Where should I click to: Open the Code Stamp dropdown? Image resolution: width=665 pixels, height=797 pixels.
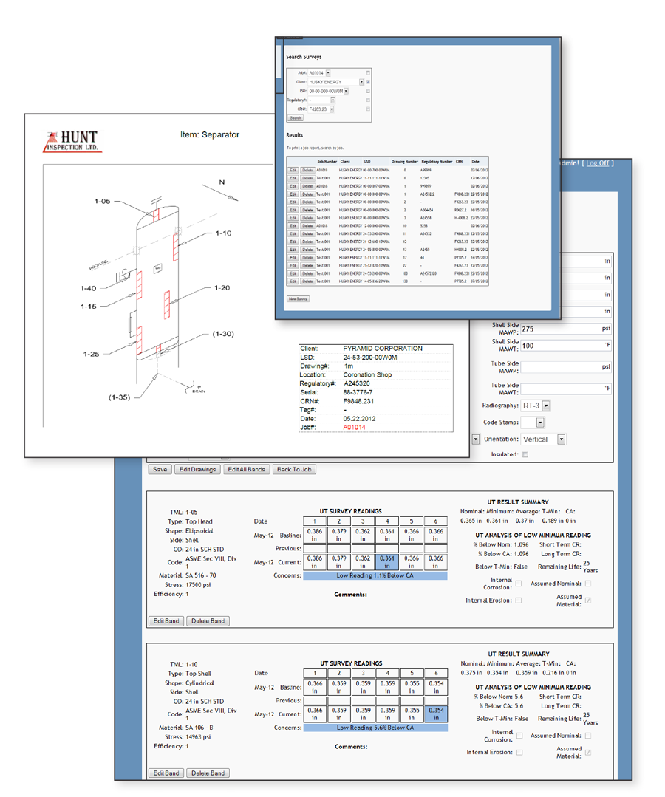(540, 423)
